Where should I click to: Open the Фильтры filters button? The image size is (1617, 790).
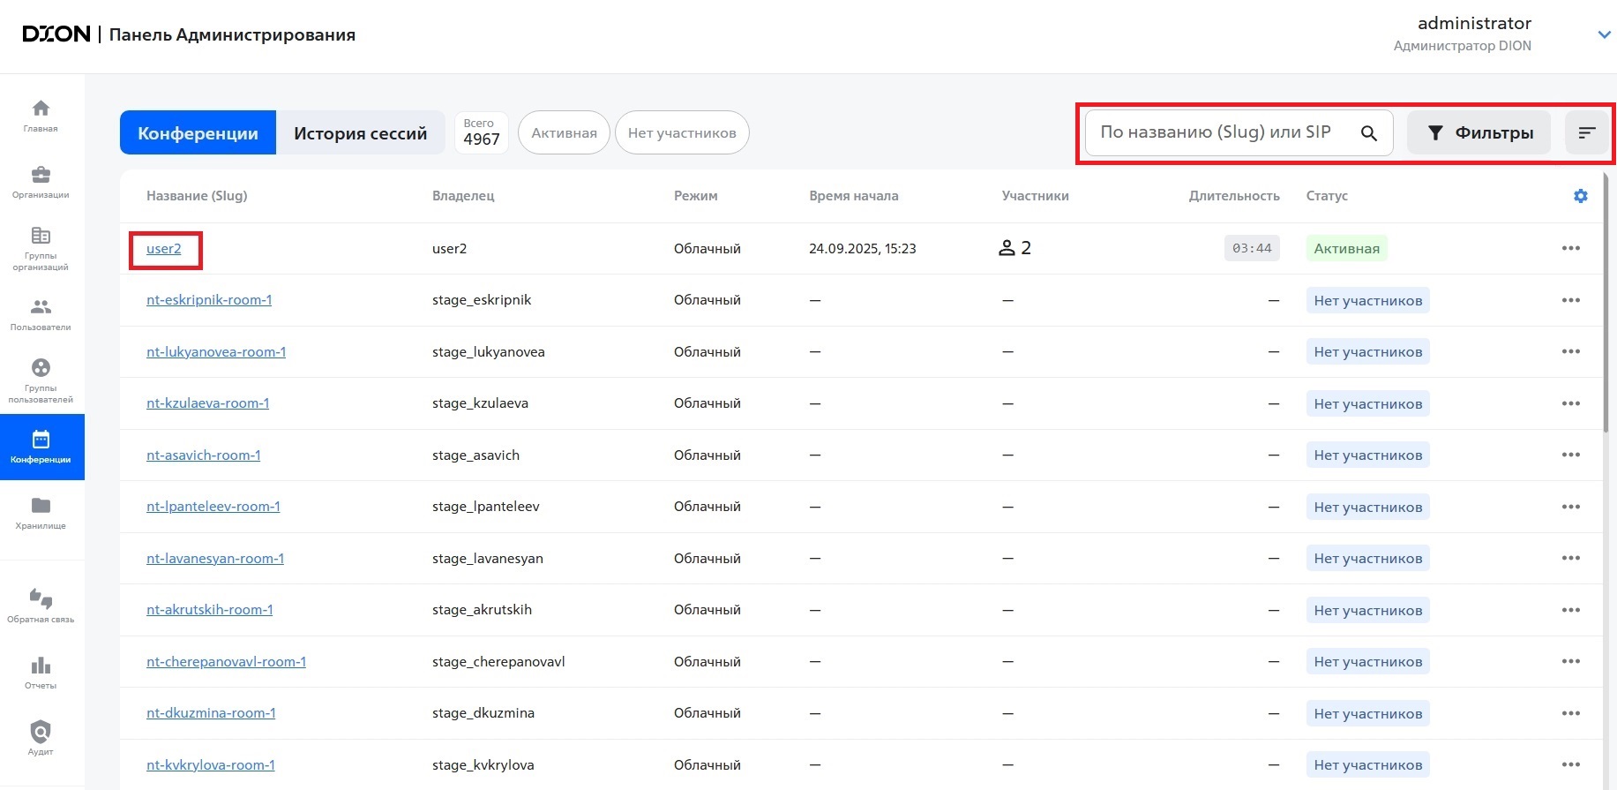(x=1479, y=133)
